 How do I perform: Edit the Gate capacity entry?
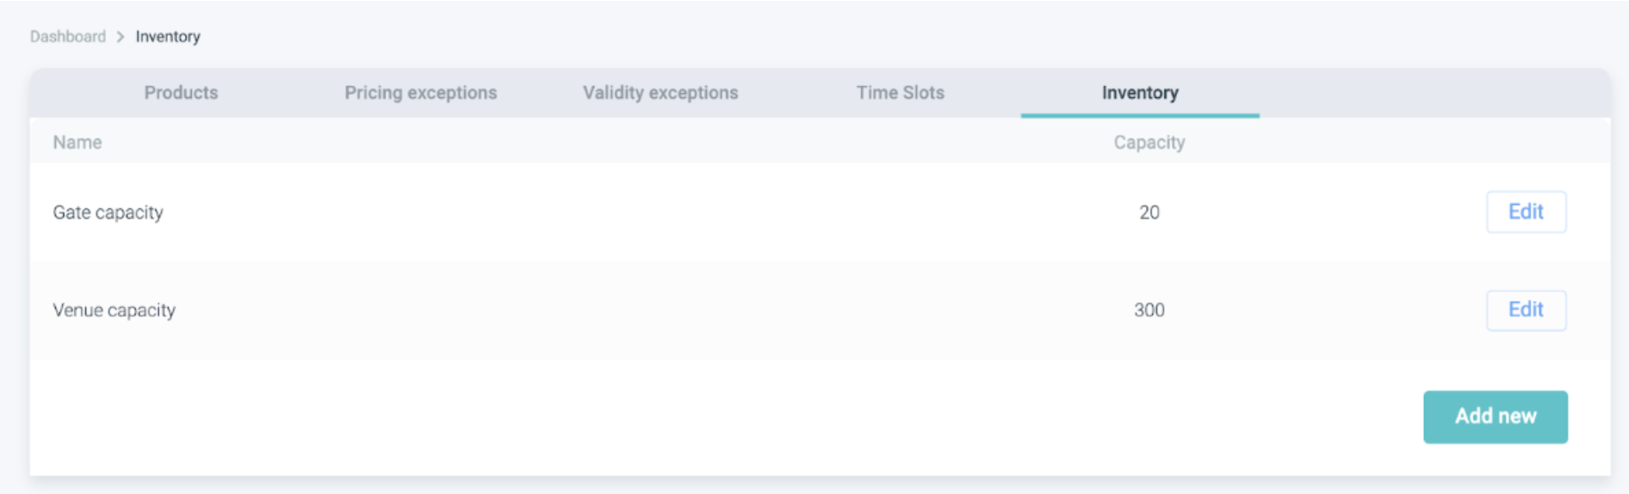point(1526,212)
